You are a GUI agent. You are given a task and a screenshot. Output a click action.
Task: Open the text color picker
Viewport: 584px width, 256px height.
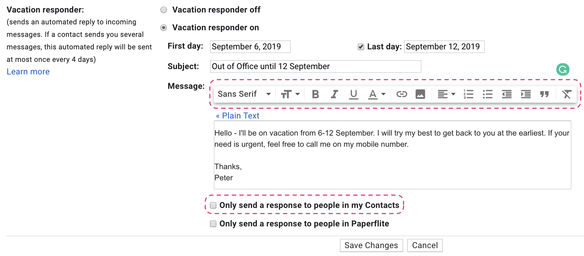point(376,94)
